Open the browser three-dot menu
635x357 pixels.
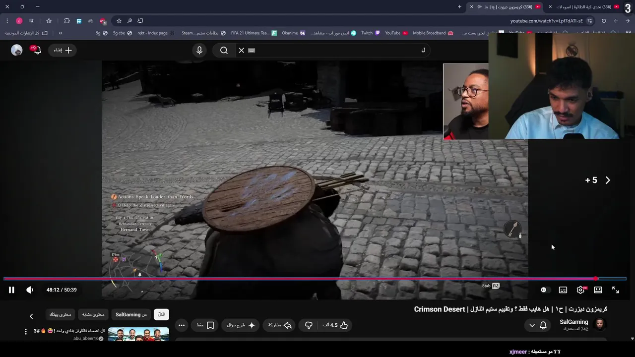click(x=7, y=21)
